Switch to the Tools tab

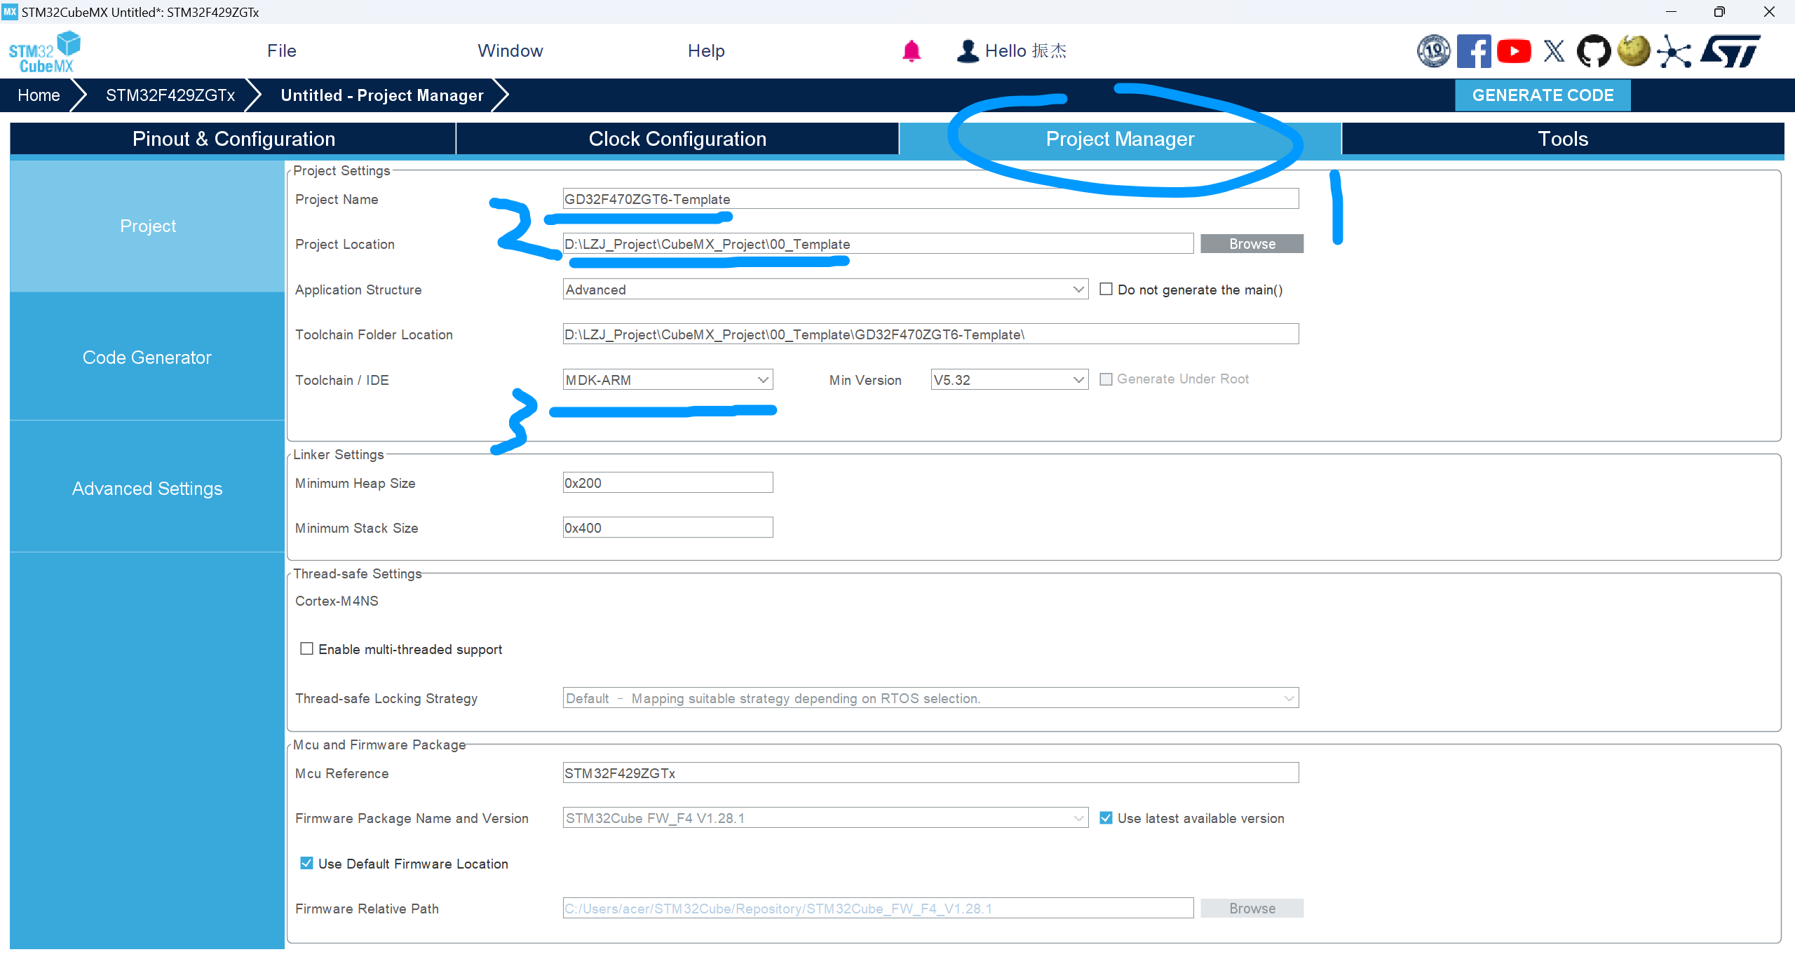(1563, 139)
